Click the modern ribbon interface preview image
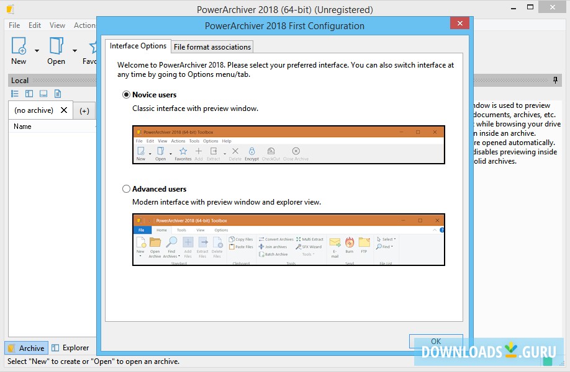The image size is (570, 372). [289, 239]
